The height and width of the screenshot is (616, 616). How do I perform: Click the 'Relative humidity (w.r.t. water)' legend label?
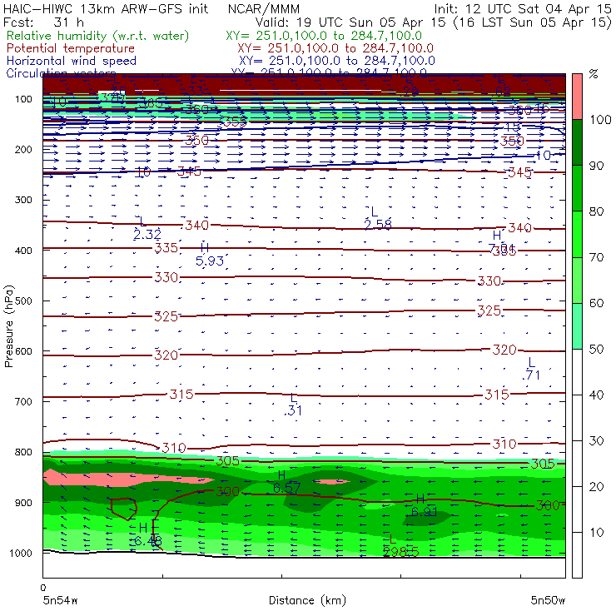coord(98,36)
